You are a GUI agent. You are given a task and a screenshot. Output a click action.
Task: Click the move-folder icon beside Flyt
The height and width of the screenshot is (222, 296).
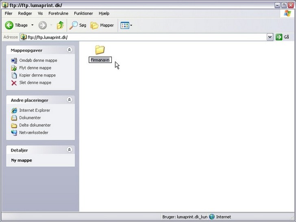coord(14,68)
